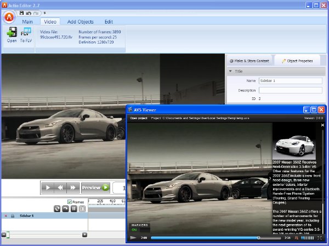Switch to the Main ribbon tab

(x=27, y=22)
